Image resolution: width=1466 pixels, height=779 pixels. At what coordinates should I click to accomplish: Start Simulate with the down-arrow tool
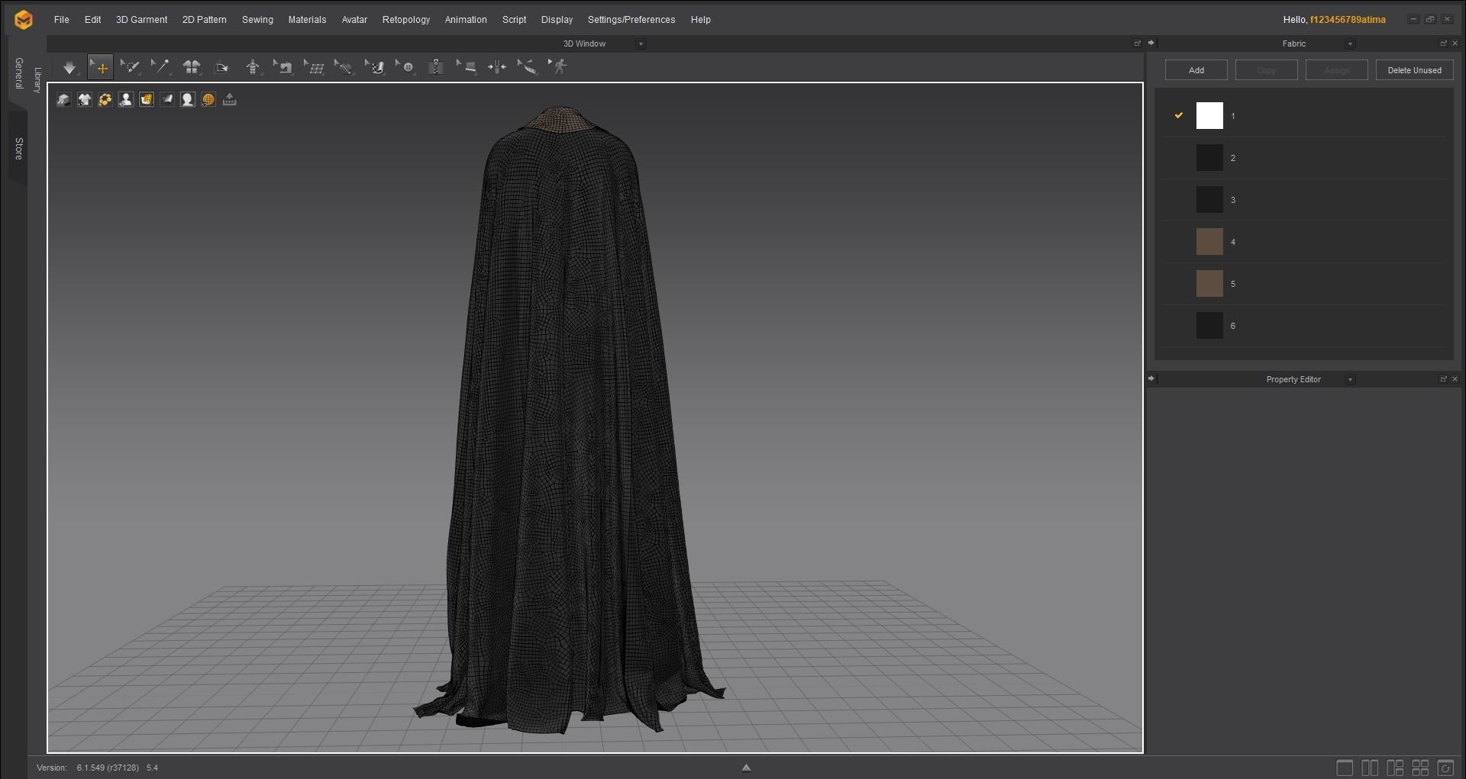point(69,68)
